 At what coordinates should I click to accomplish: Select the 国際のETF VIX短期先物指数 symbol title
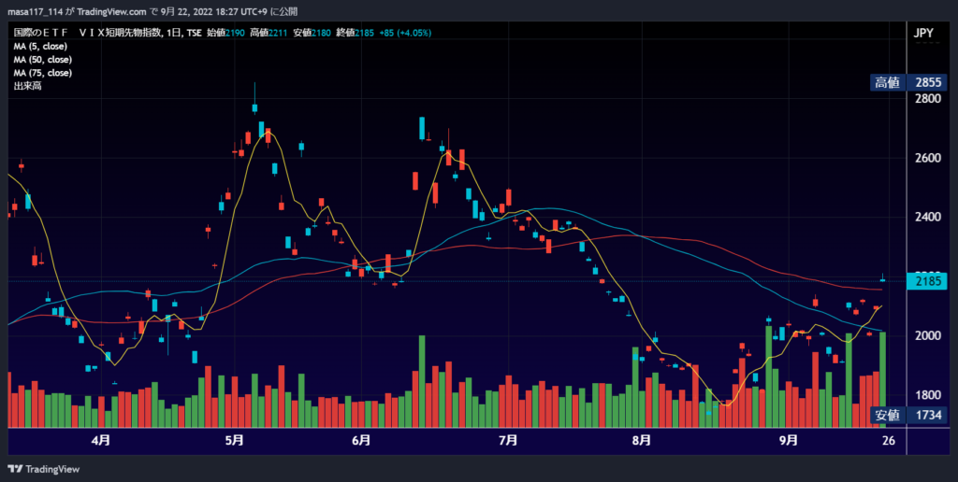click(x=87, y=33)
